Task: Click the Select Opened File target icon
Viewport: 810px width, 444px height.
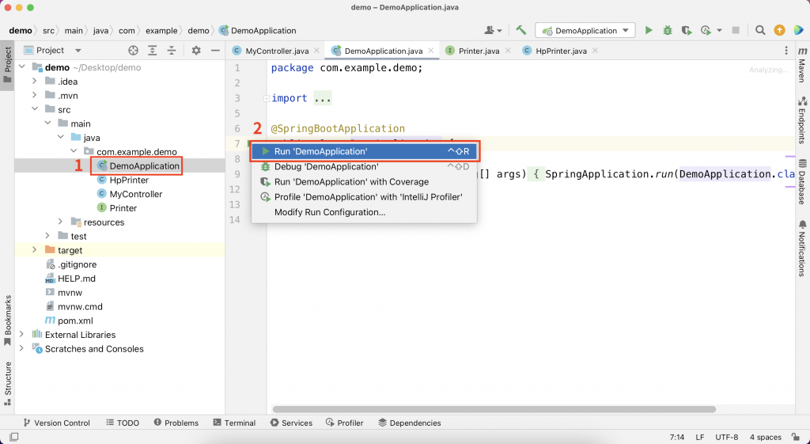Action: [x=133, y=50]
